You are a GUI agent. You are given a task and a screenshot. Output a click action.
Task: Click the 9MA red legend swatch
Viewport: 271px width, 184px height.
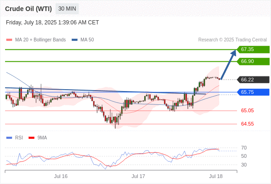[x=31, y=138]
